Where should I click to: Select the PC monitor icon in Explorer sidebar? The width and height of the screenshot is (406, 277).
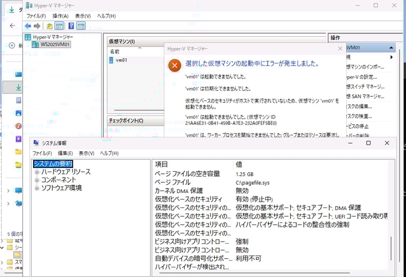click(x=18, y=191)
